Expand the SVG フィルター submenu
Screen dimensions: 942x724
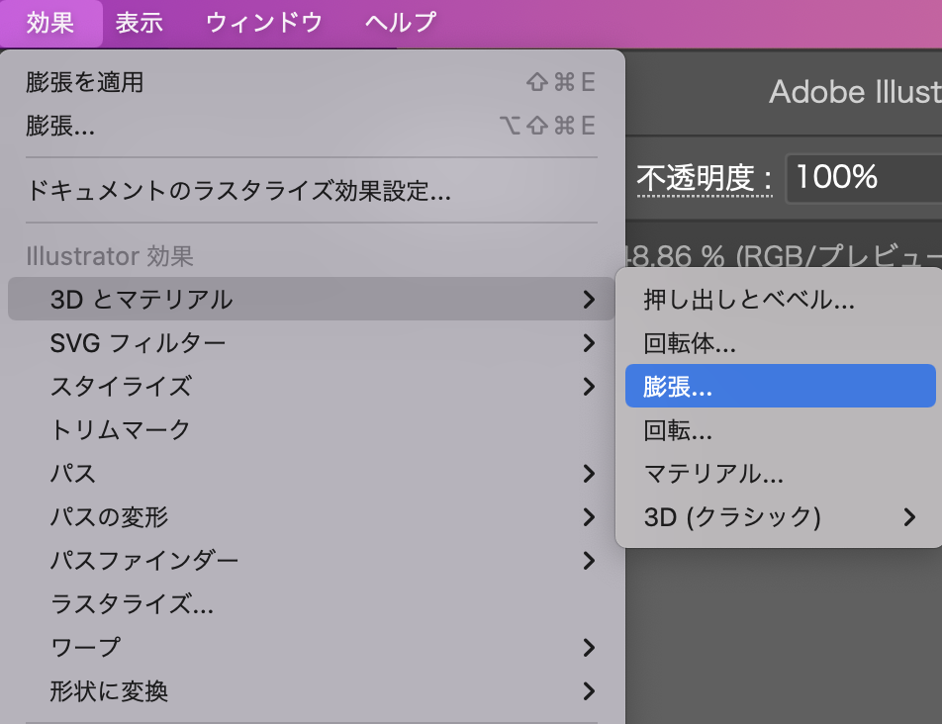point(139,343)
